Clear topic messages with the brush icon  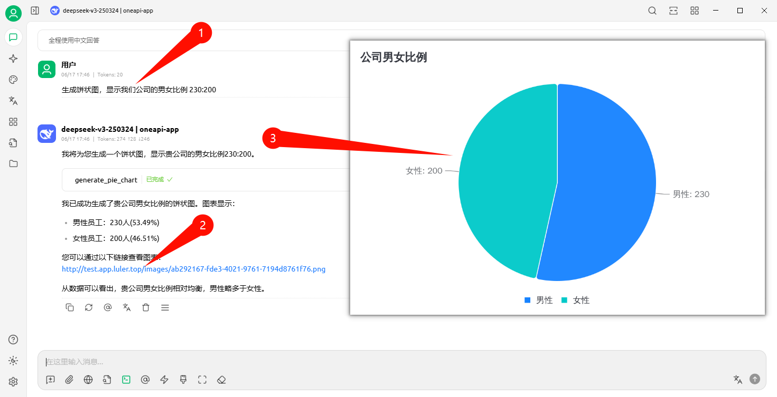tap(183, 379)
